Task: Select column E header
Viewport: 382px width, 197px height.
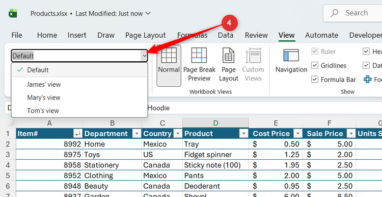Action: [x=276, y=123]
